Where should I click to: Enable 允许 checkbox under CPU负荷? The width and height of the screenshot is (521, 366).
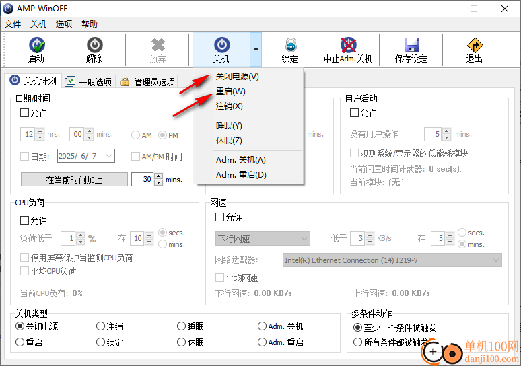[25, 220]
